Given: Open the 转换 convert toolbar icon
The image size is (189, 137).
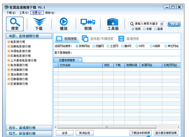Looking at the screenshot, I should (x=88, y=24).
